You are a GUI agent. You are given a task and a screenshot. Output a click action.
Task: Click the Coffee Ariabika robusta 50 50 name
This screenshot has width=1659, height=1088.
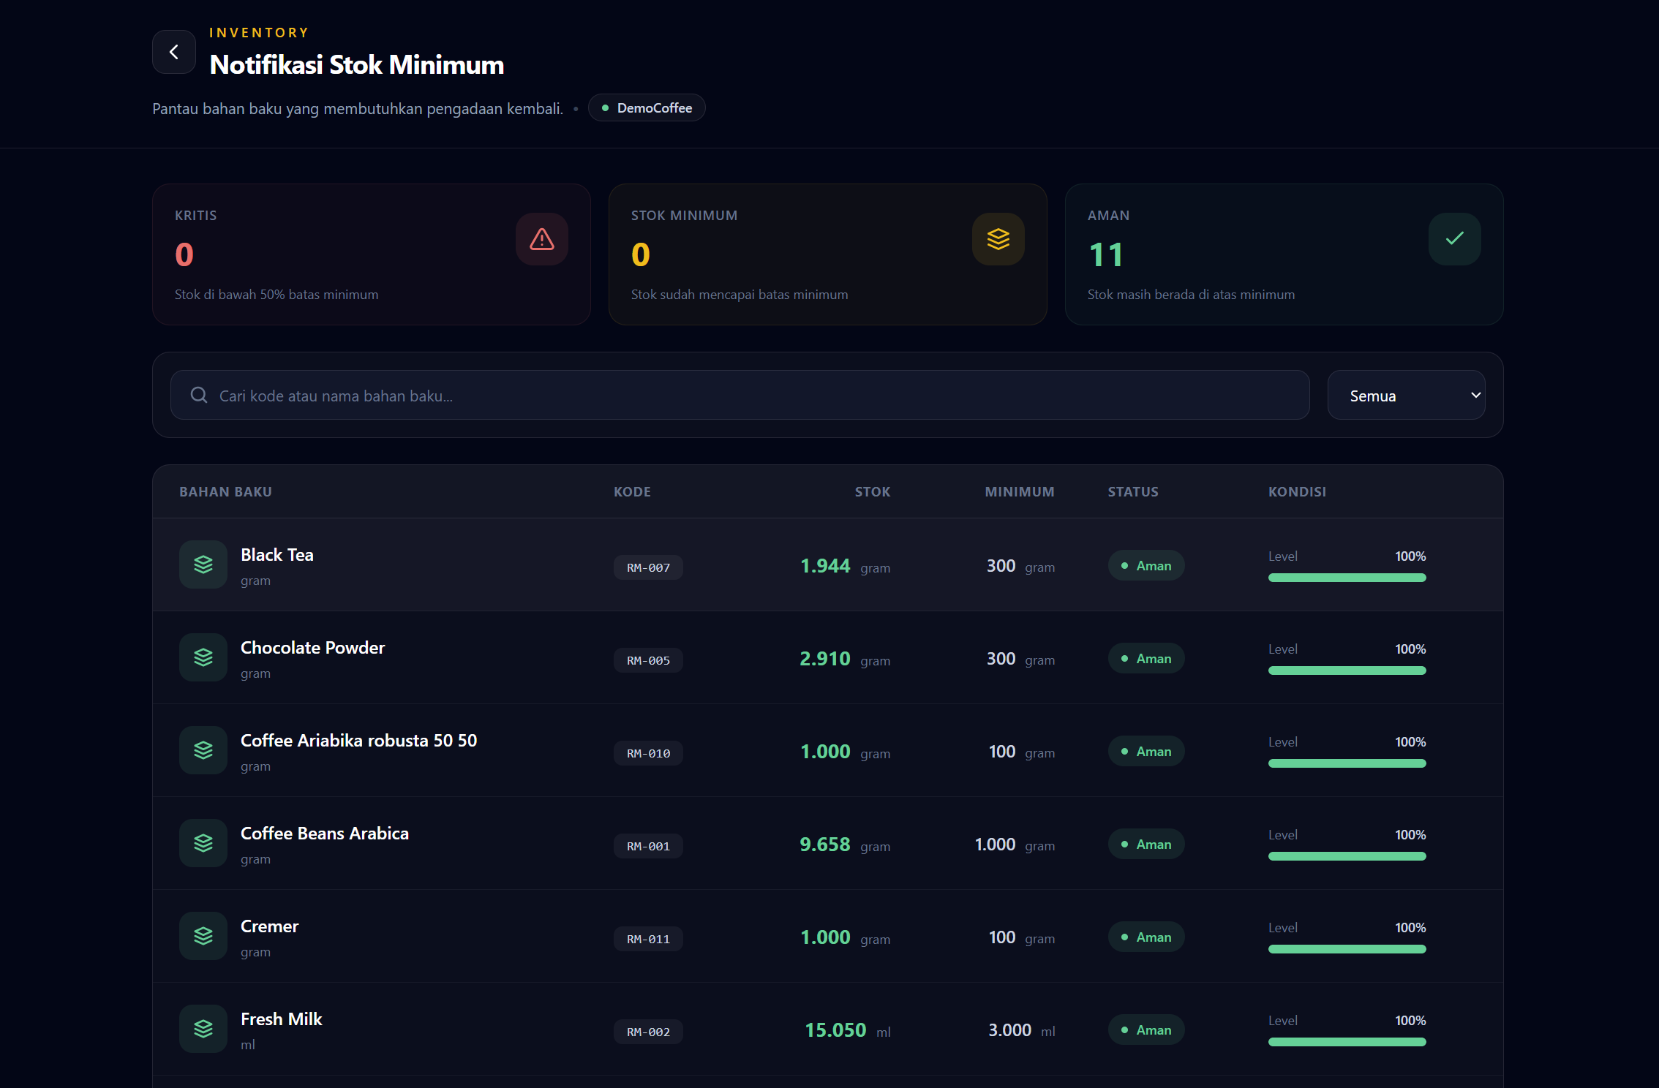point(358,741)
